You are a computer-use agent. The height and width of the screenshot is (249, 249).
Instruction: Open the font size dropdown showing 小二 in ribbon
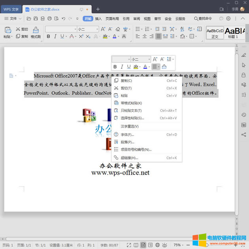click(x=97, y=29)
